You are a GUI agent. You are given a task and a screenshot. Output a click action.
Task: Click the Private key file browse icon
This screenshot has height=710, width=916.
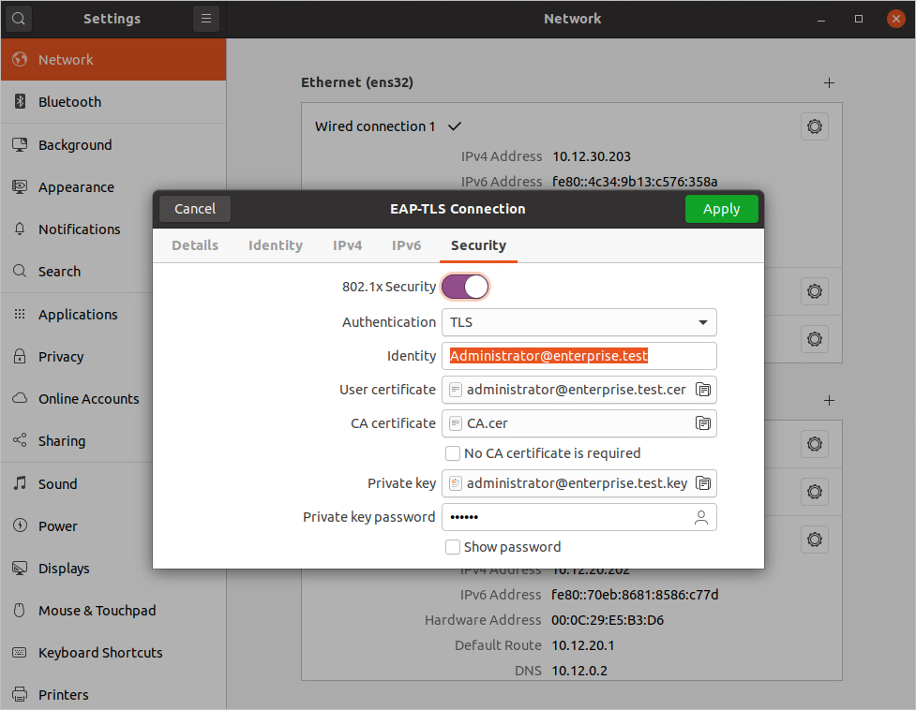(703, 483)
